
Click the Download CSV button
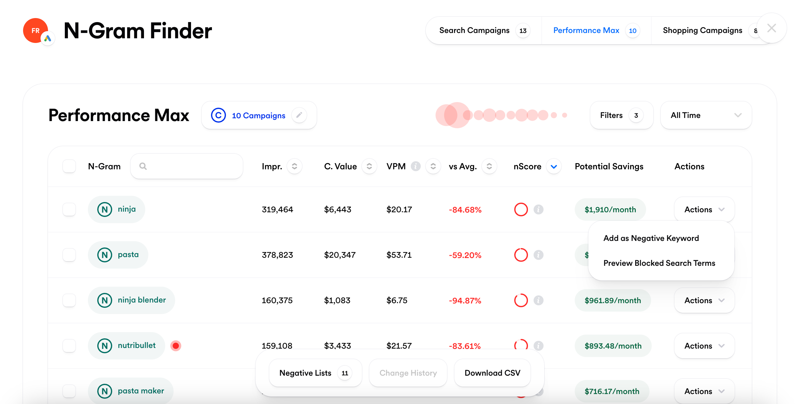[492, 373]
